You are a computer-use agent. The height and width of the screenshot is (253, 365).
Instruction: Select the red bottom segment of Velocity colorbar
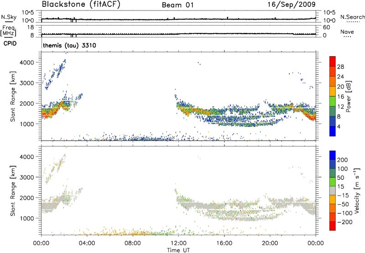[x=333, y=226]
